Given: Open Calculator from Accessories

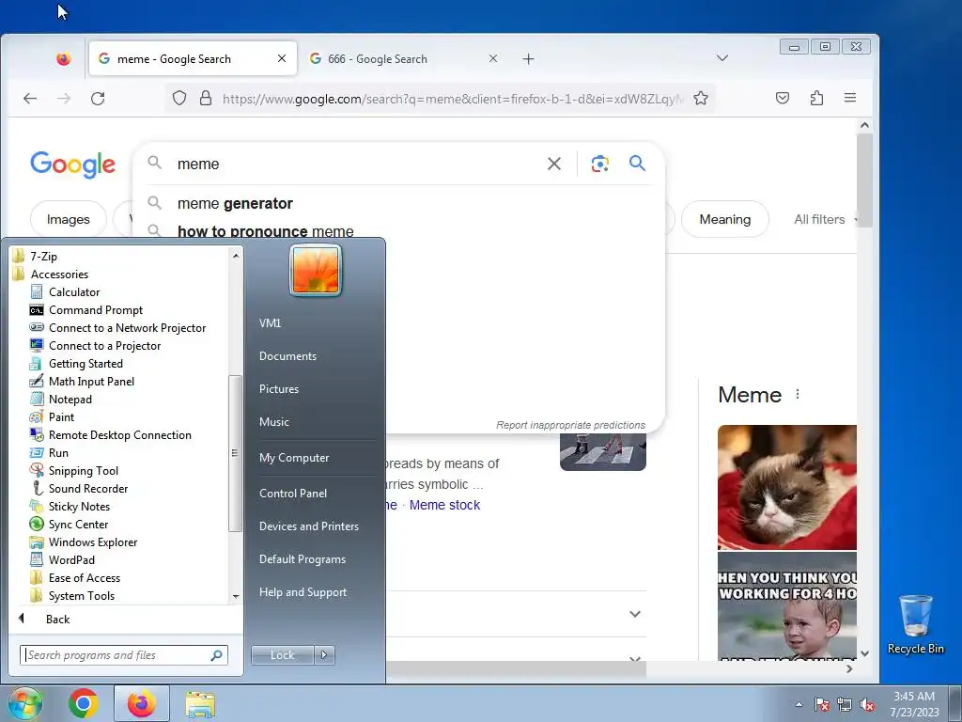Looking at the screenshot, I should [x=74, y=292].
